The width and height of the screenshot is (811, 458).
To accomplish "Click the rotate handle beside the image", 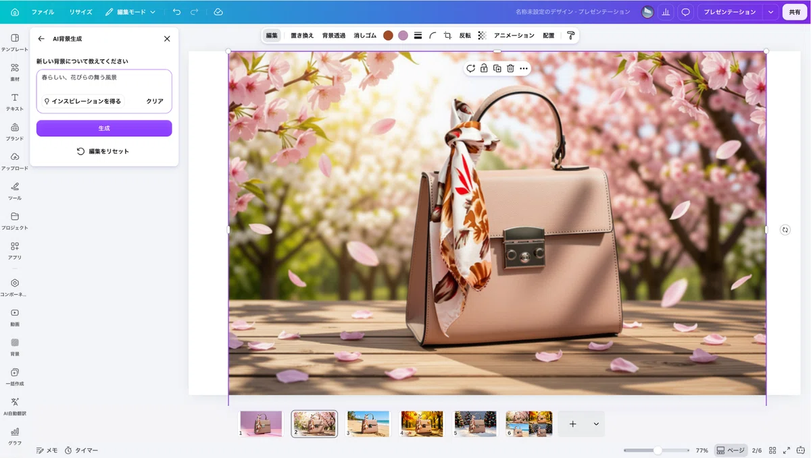I will [785, 230].
